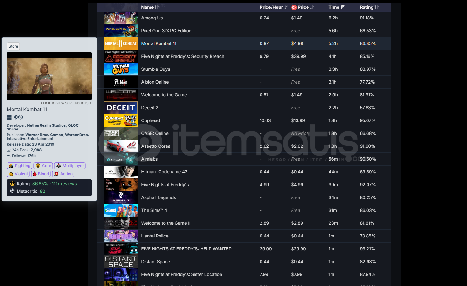This screenshot has width=467, height=286.
Task: Click the Metacritic score 82
Action: pyautogui.click(x=43, y=191)
